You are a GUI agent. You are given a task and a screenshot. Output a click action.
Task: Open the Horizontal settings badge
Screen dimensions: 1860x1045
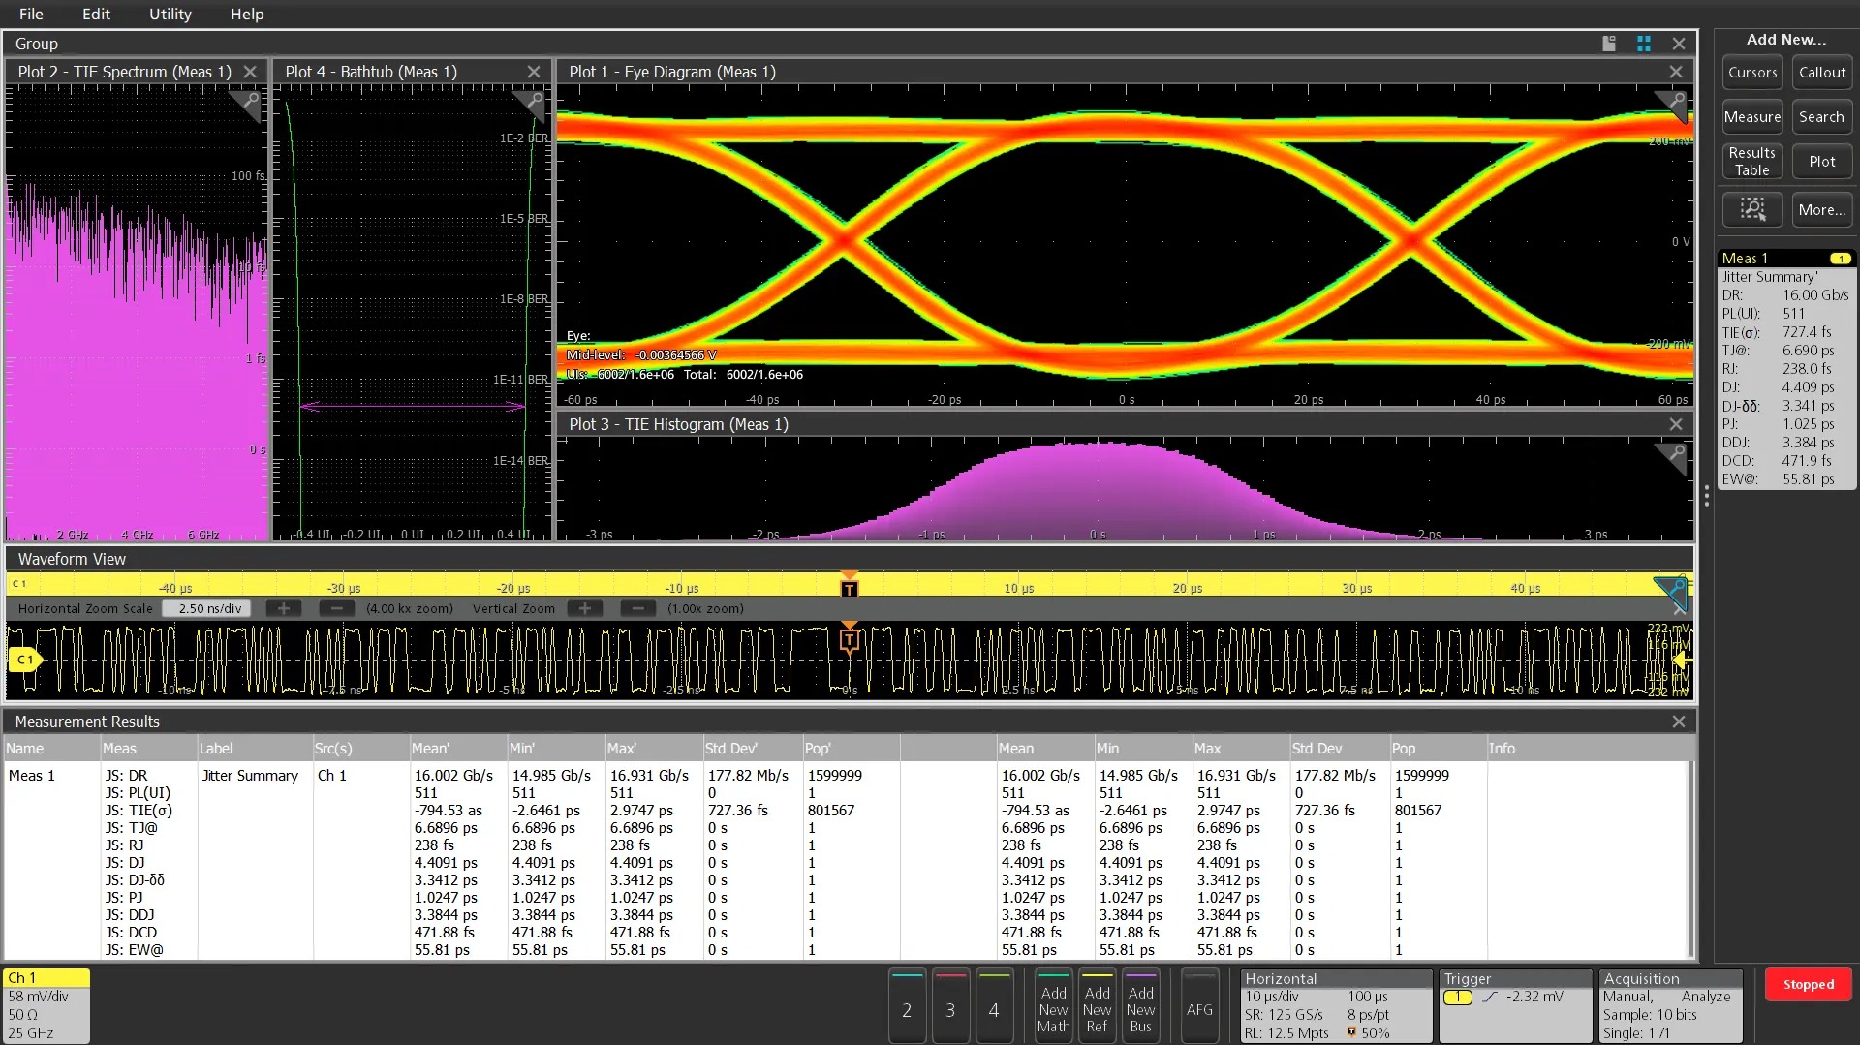pyautogui.click(x=1335, y=1006)
